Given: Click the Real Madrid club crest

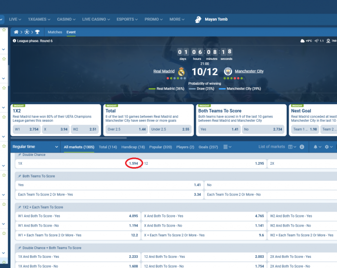Looking at the screenshot, I should pos(181,72).
